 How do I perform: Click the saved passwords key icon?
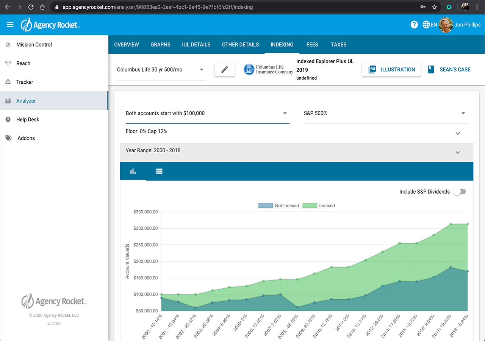point(423,7)
